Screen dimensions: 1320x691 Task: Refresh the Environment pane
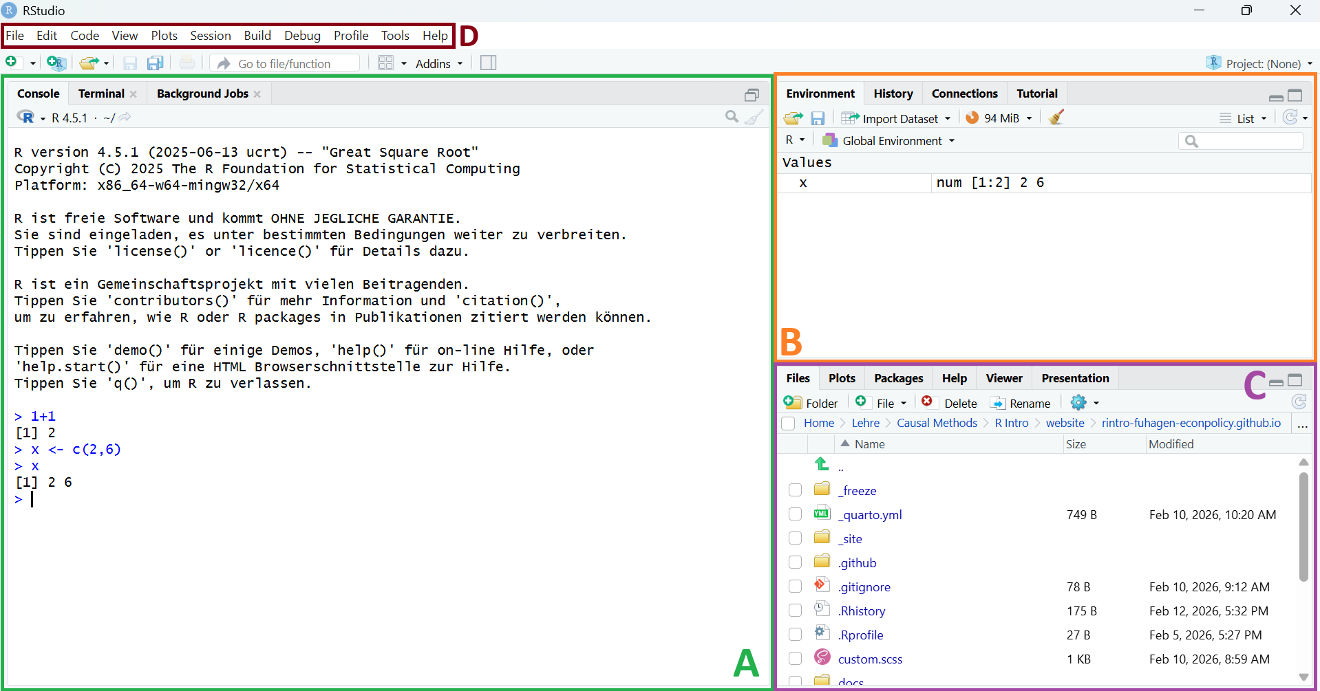point(1290,118)
